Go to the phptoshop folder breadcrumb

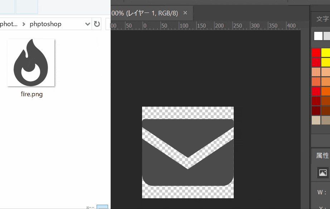[45, 24]
